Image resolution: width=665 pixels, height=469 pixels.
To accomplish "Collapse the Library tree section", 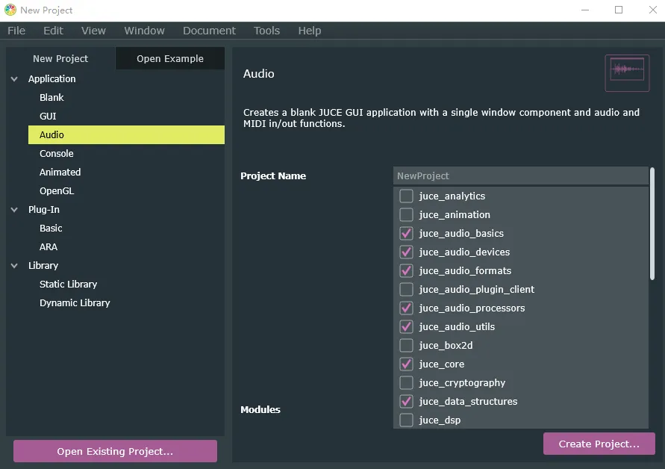I will pyautogui.click(x=14, y=266).
